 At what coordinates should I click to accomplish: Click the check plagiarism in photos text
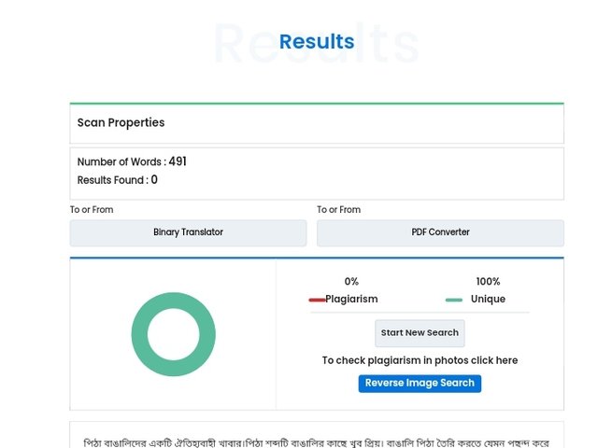pos(420,360)
